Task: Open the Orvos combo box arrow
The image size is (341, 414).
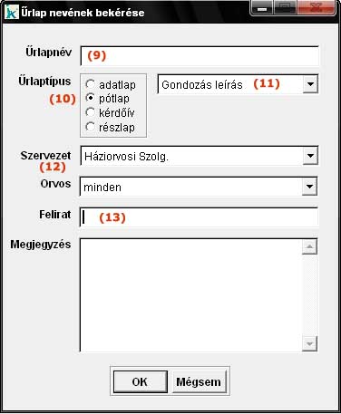Action: pyautogui.click(x=309, y=187)
